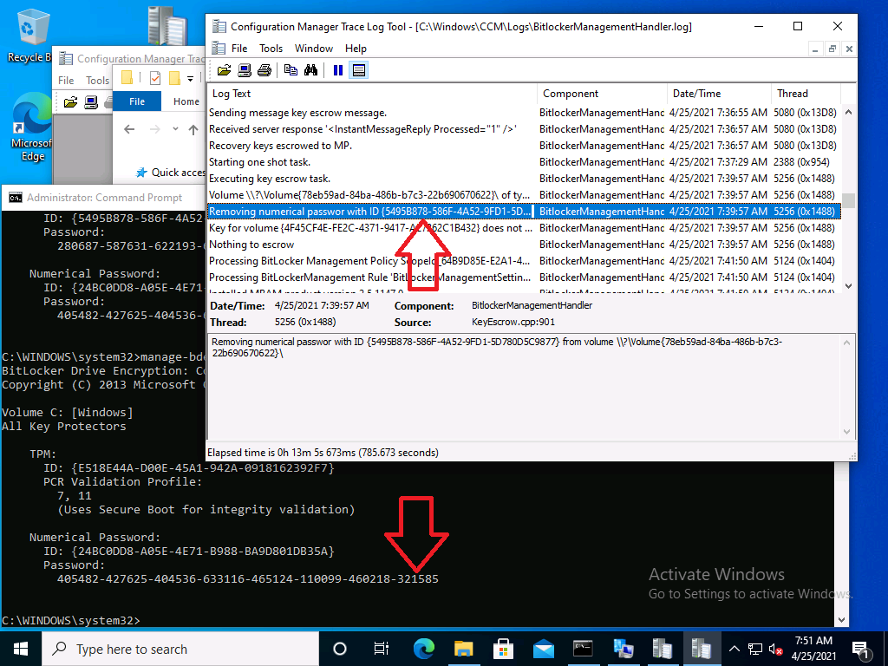
Task: Click the CMTrace title bar app icon
Action: tap(219, 26)
